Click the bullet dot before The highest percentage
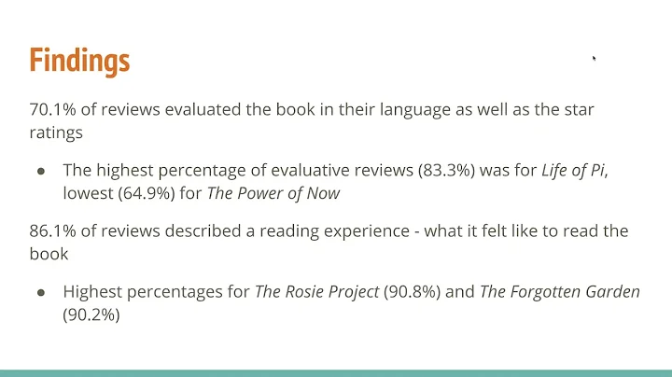The height and width of the screenshot is (377, 672). (x=40, y=171)
